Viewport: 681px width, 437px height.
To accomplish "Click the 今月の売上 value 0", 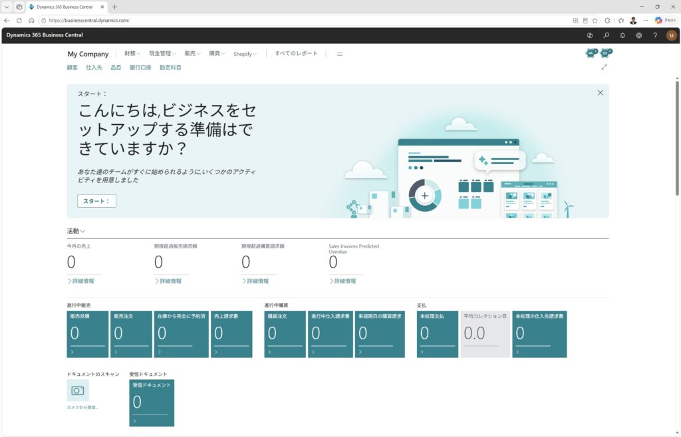I will (x=71, y=262).
